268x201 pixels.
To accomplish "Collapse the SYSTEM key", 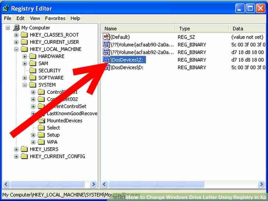I will [25, 85].
